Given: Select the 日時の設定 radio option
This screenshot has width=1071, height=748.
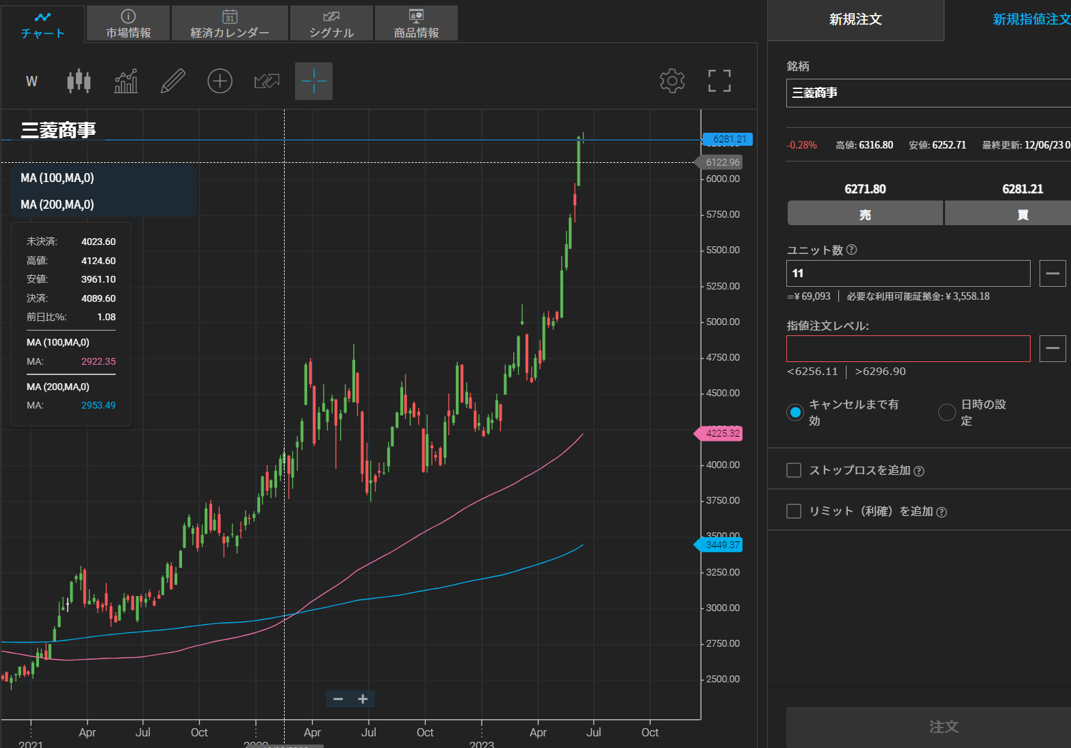Looking at the screenshot, I should tap(947, 412).
